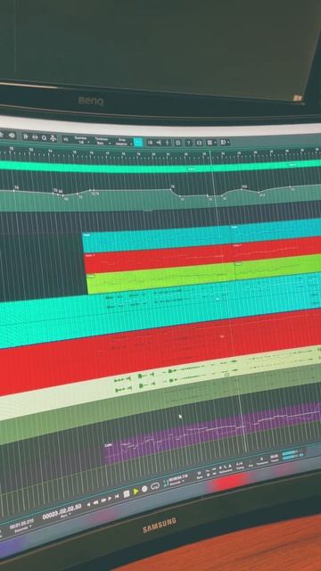Toggle the speaker listen tool in toolbar
This screenshot has width=321, height=571.
12,136
